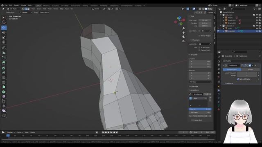Image resolution: width=262 pixels, height=147 pixels.
Task: Select the Knife tool
Action: coord(4,82)
